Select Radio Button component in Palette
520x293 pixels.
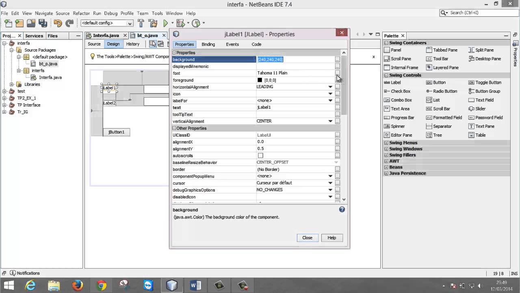tap(441, 91)
